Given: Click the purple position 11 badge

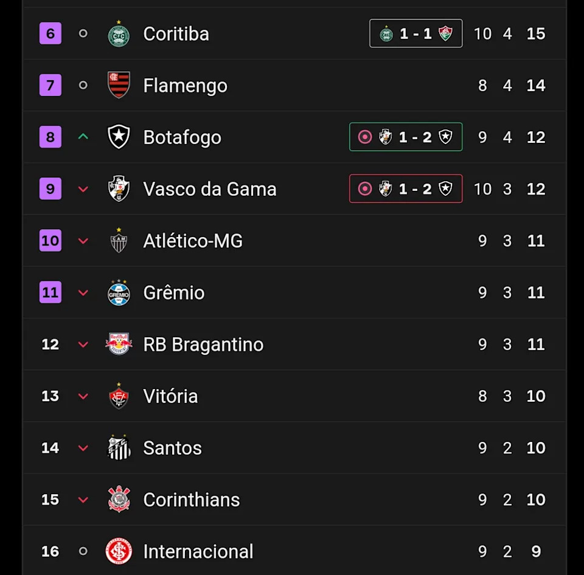Looking at the screenshot, I should tap(50, 292).
